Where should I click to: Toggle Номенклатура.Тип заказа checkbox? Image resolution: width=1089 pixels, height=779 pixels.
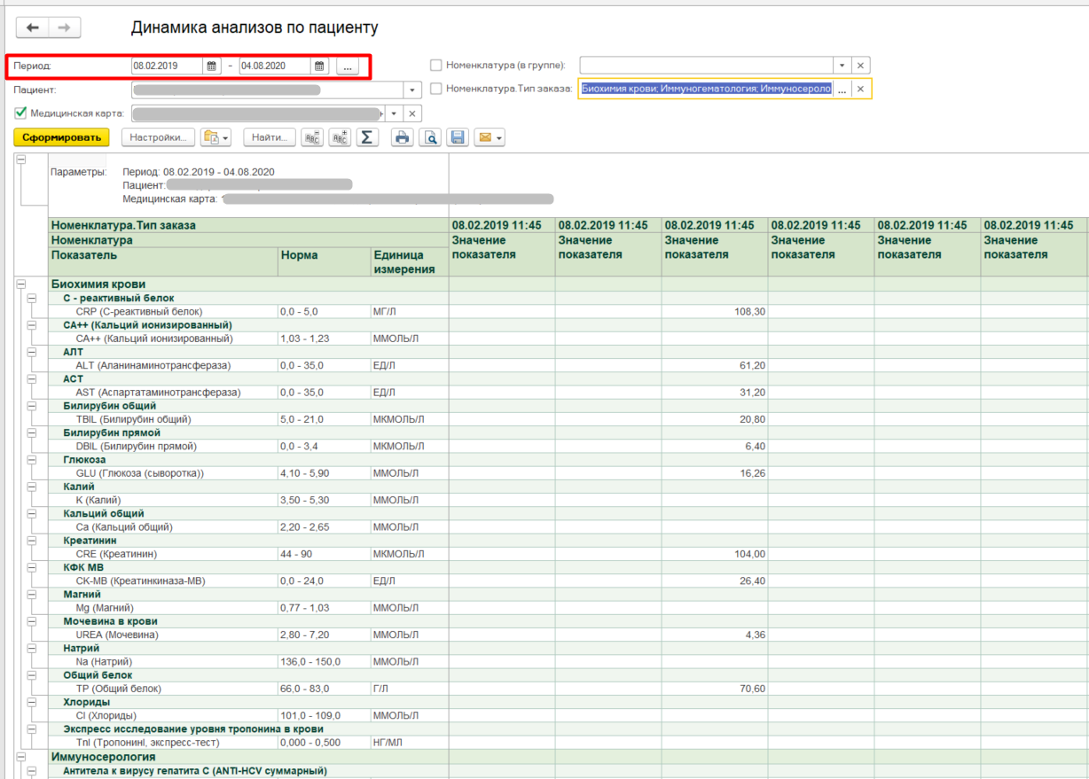435,89
